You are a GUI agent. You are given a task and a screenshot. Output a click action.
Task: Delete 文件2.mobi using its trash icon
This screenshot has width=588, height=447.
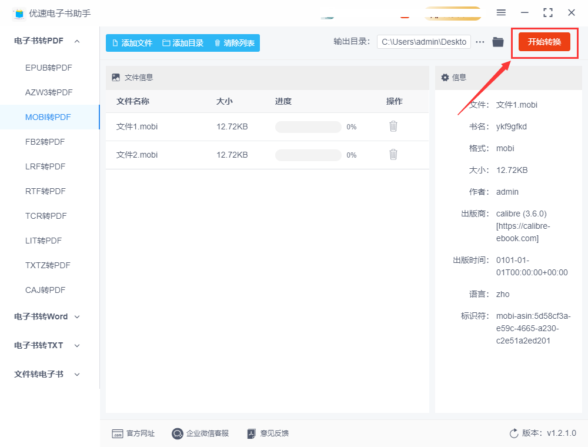tap(393, 154)
